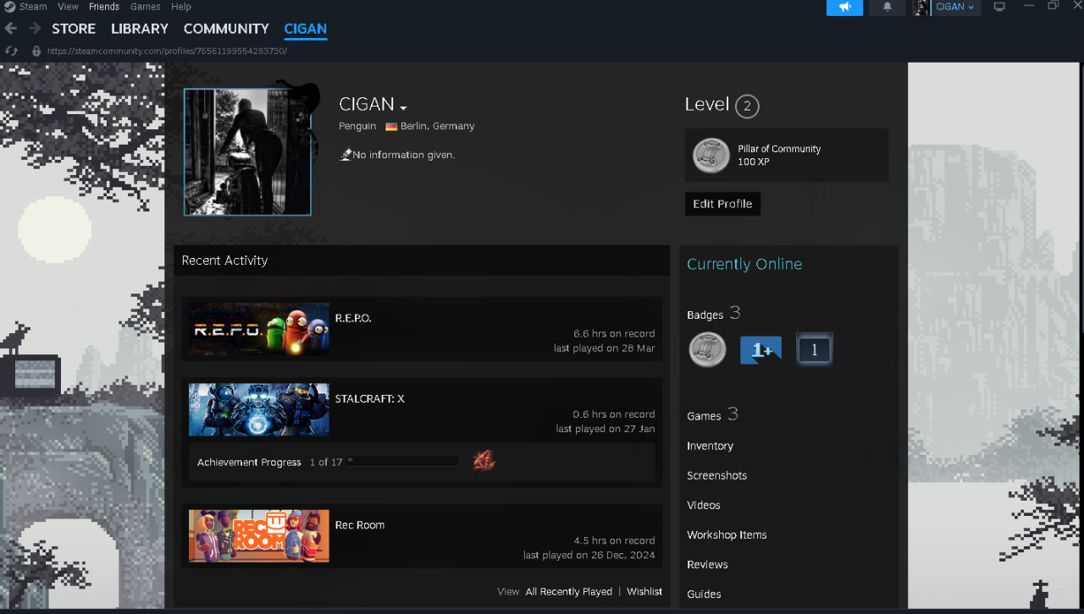1084x614 pixels.
Task: Switch to the LIBRARY tab
Action: [x=139, y=28]
